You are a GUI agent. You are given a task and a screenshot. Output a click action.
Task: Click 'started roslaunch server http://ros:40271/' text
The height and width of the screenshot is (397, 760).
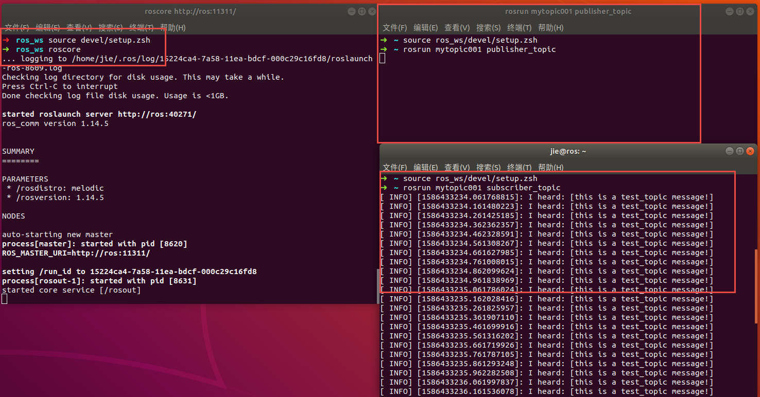[x=99, y=114]
